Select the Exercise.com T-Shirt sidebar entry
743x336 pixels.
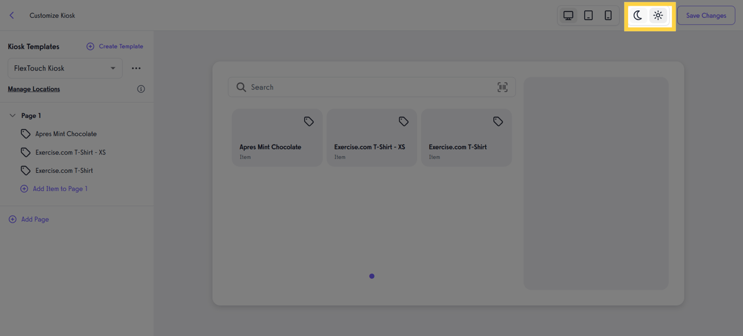[64, 170]
